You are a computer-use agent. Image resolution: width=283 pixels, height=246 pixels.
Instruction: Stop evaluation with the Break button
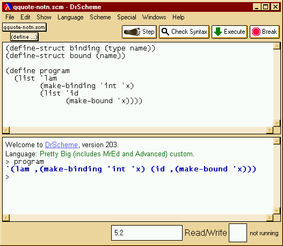click(265, 32)
